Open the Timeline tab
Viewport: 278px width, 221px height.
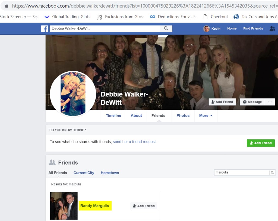click(113, 116)
